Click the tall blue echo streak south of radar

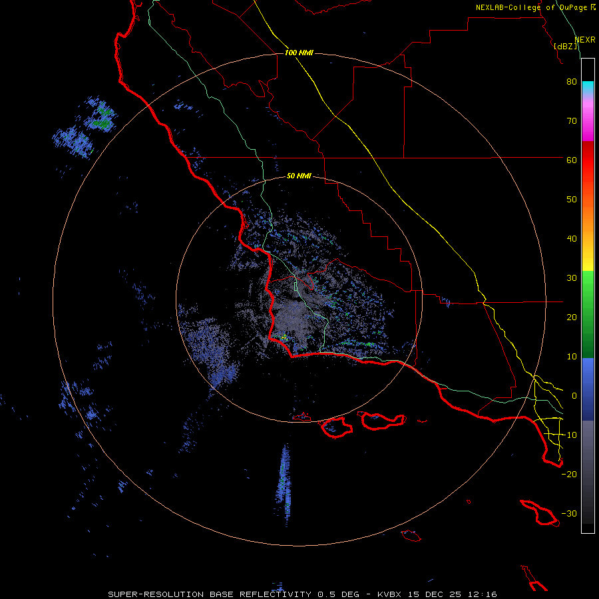(x=284, y=485)
